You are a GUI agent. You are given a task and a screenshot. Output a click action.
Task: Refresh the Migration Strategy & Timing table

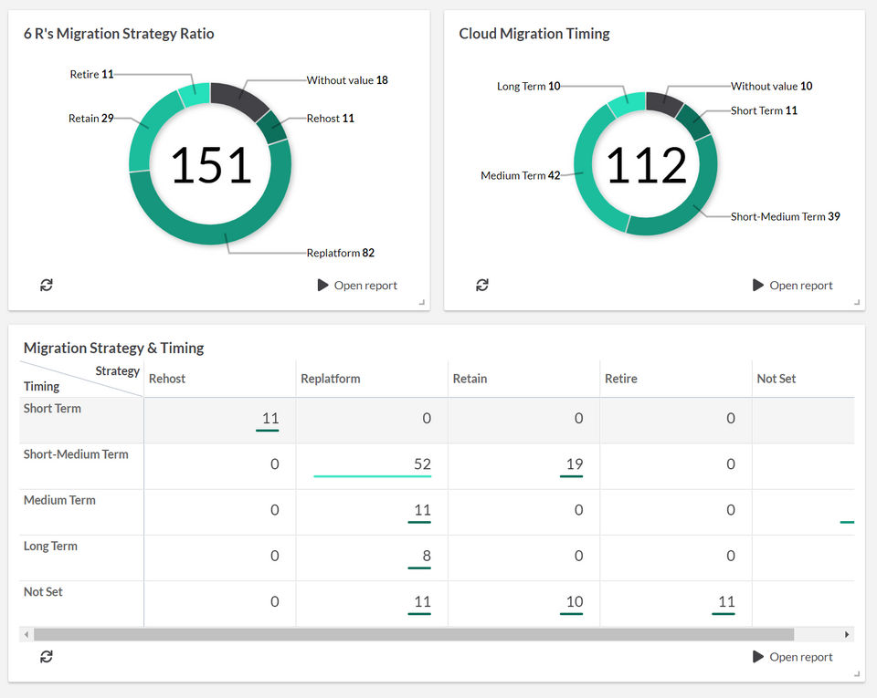47,657
